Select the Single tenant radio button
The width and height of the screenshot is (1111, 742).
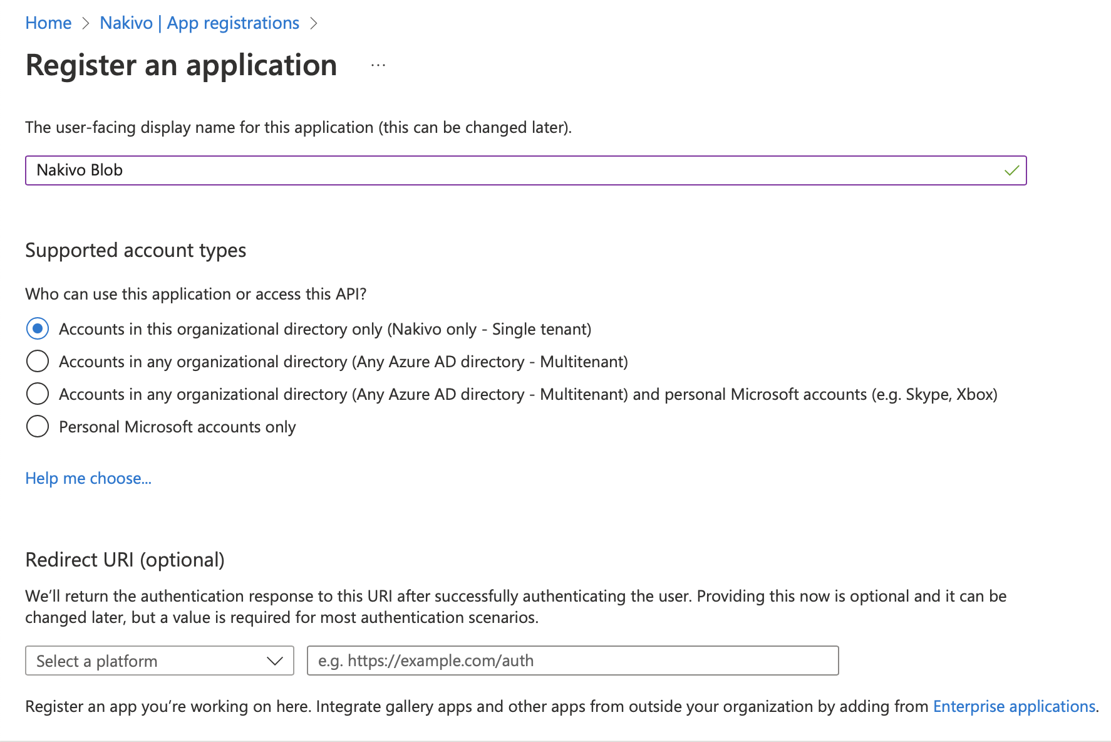point(38,328)
